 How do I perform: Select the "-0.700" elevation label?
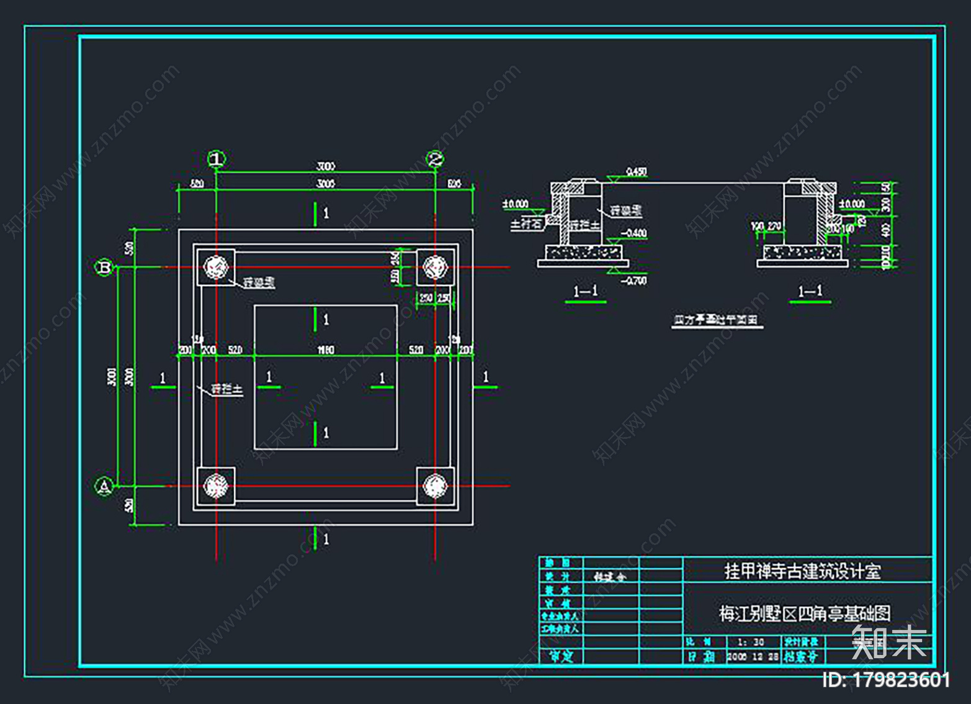pyautogui.click(x=635, y=281)
